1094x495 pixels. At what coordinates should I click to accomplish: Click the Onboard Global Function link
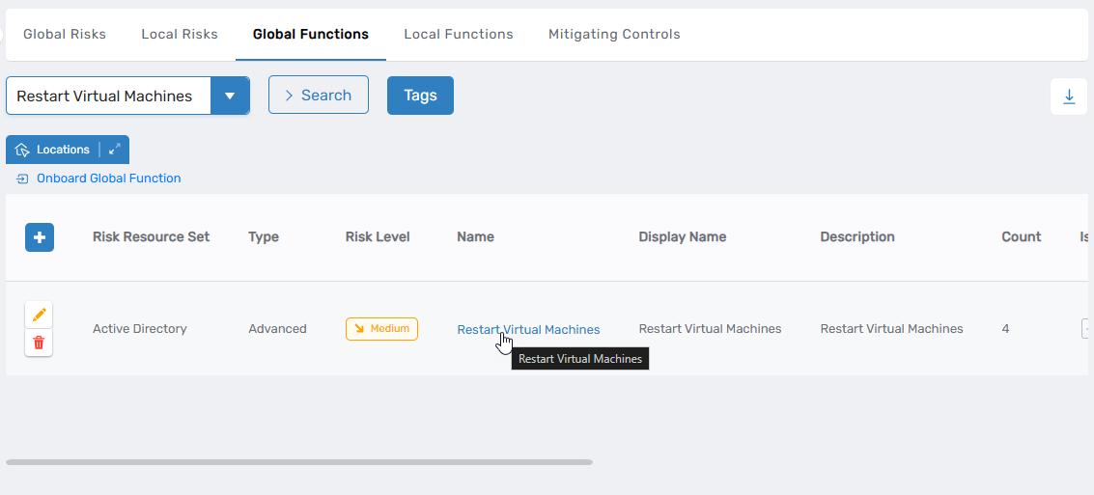tap(108, 179)
